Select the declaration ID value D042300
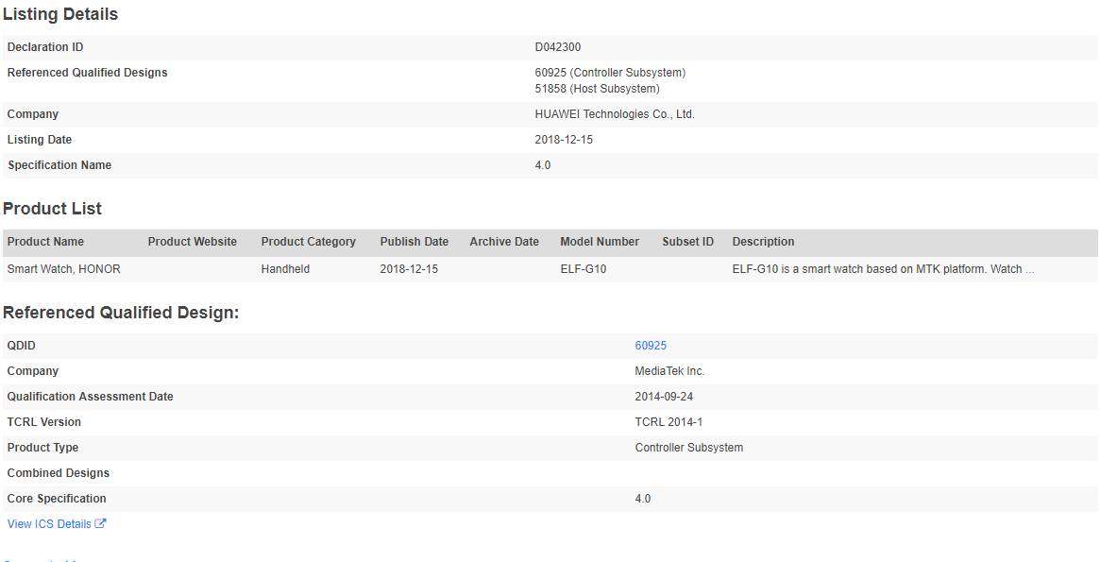The image size is (1100, 562). coord(558,47)
